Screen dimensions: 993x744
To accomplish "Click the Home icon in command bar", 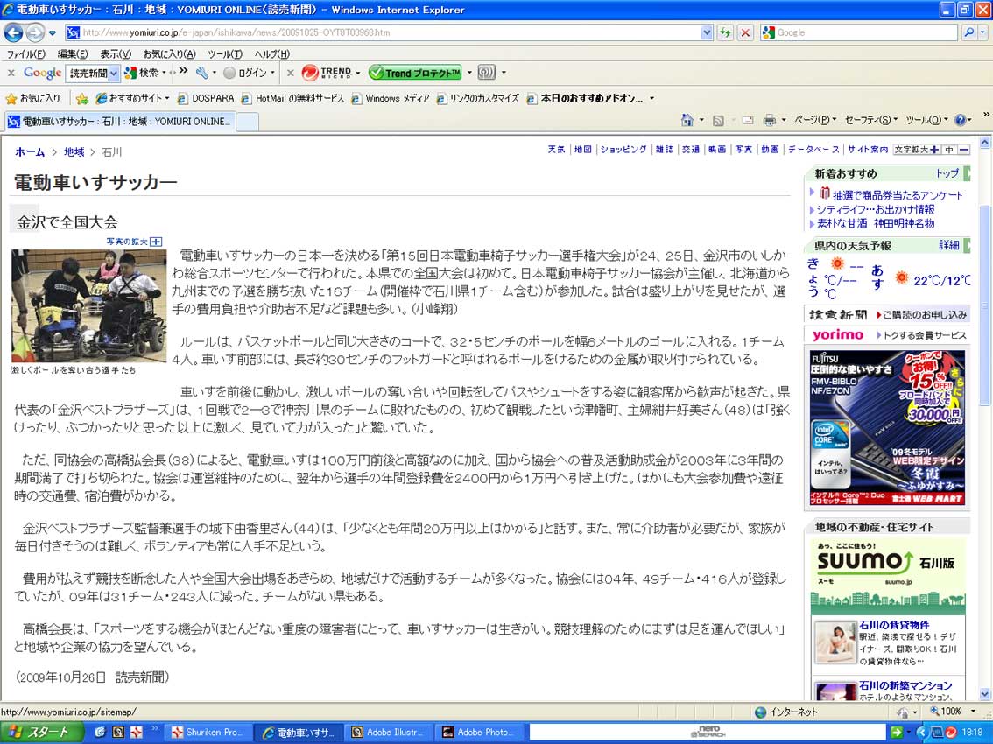I will pyautogui.click(x=689, y=120).
